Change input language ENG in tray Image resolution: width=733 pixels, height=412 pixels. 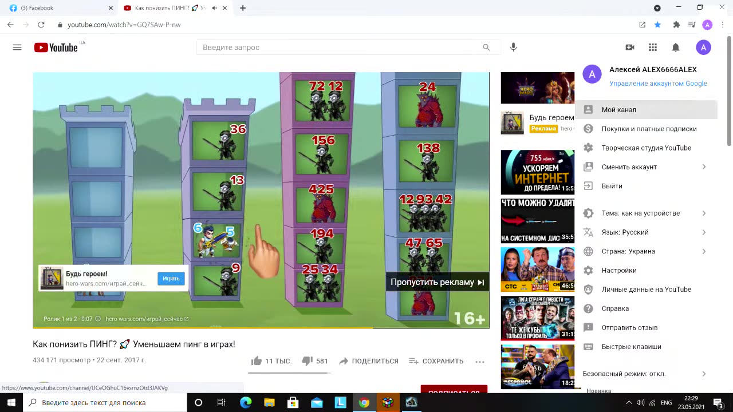click(x=666, y=402)
